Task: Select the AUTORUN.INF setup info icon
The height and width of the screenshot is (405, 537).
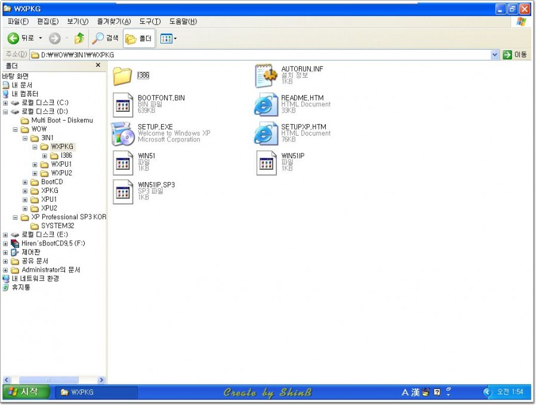Action: coord(266,75)
